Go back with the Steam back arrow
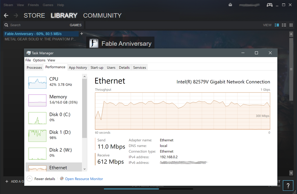The image size is (297, 194). [x=6, y=15]
